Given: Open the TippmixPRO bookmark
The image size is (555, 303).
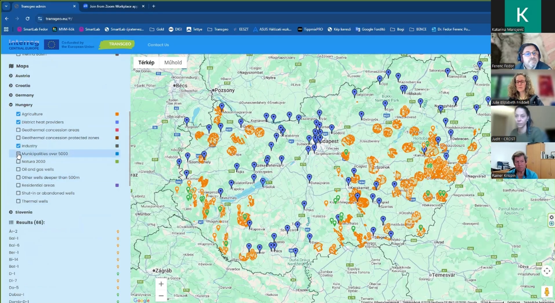Looking at the screenshot, I should (x=310, y=29).
